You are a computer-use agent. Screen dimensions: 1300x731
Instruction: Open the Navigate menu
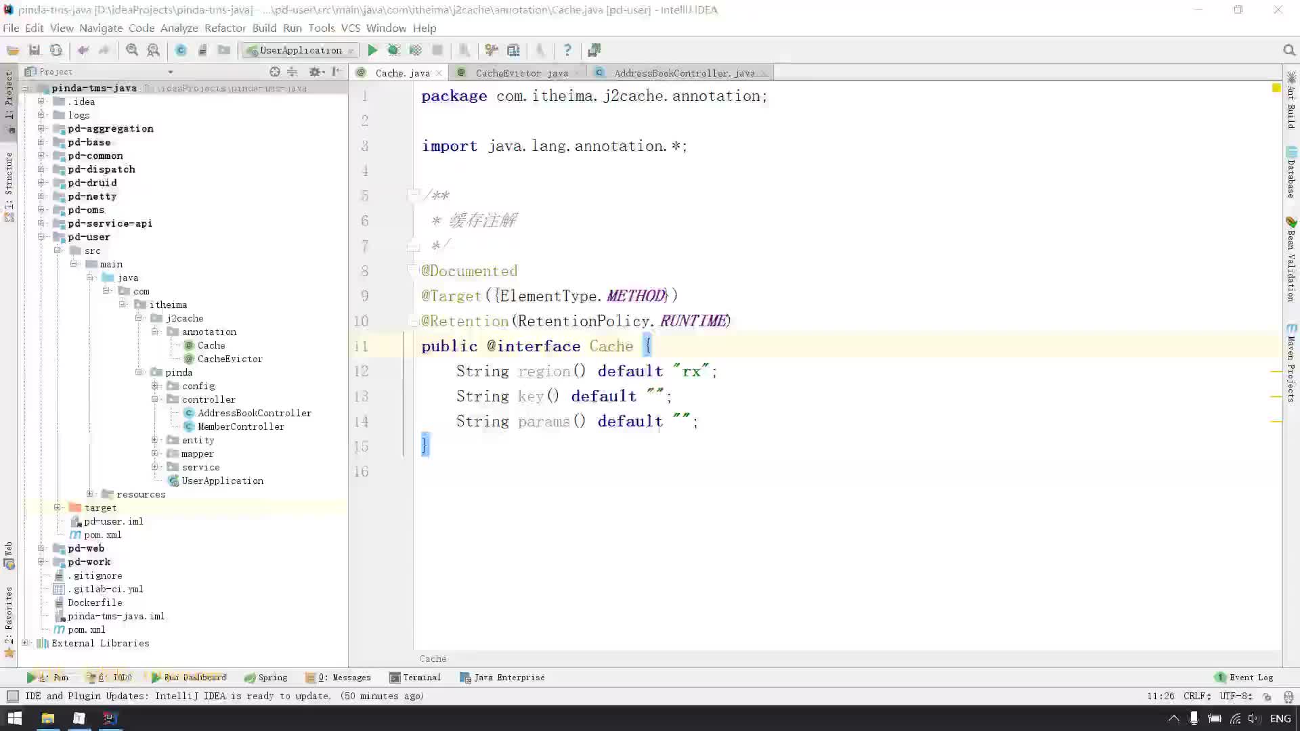coord(101,28)
